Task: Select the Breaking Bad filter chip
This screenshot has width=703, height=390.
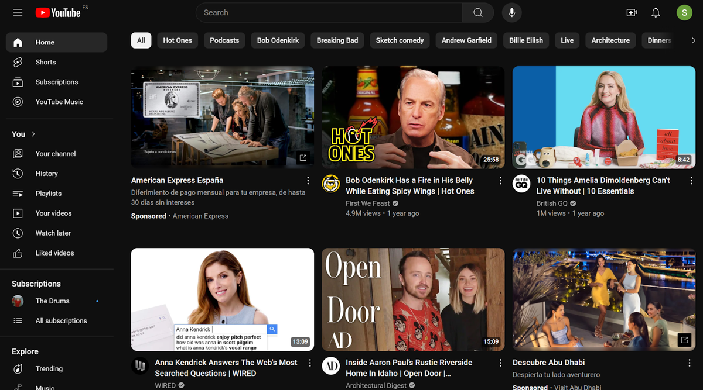Action: click(337, 40)
